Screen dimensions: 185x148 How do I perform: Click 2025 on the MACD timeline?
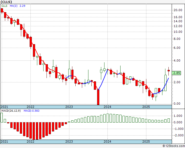coord(146,141)
